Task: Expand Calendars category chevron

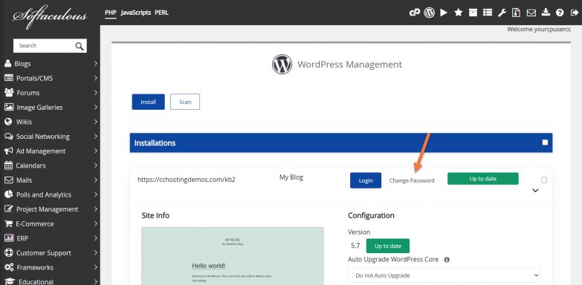Action: coord(95,166)
